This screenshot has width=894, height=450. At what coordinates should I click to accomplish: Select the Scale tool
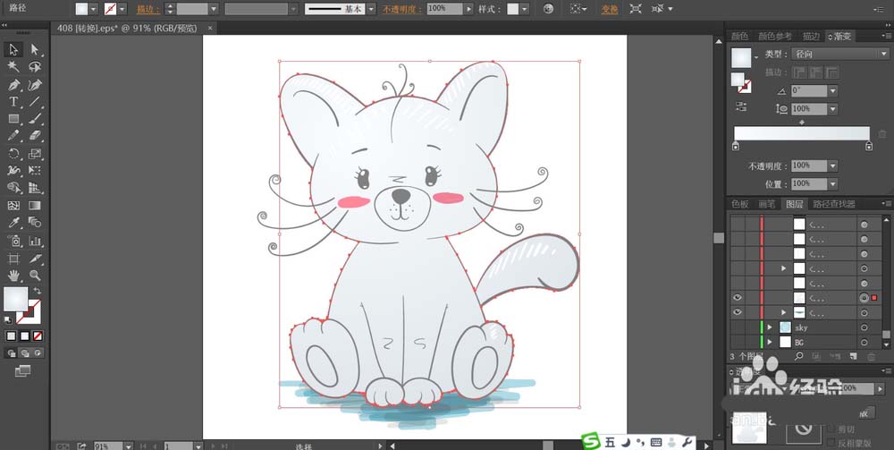point(36,153)
